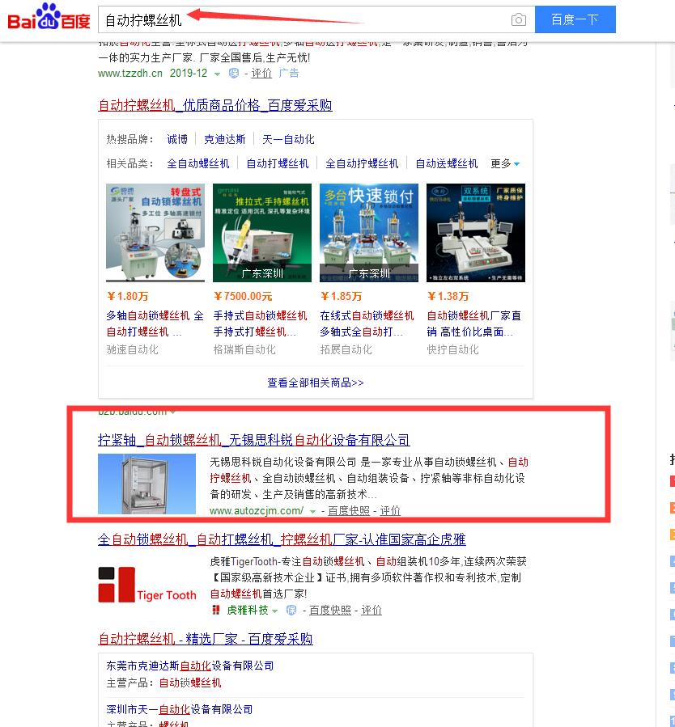Open 评价 for autozcjm result

(390, 511)
